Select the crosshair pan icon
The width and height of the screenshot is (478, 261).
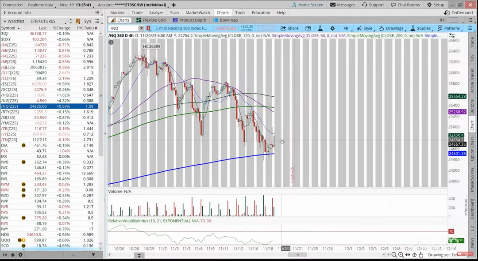click(415, 255)
